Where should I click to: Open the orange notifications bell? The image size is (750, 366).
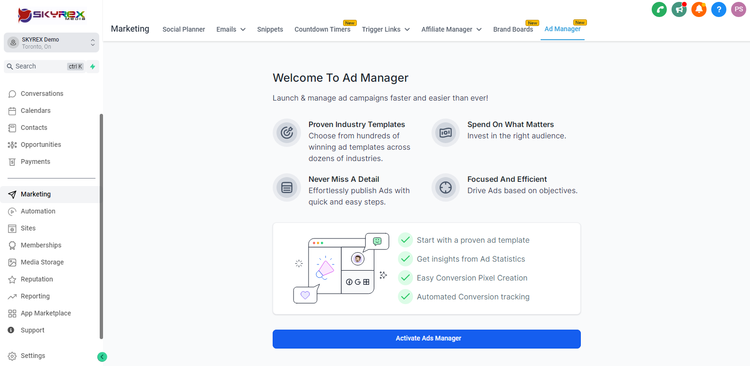(x=699, y=9)
